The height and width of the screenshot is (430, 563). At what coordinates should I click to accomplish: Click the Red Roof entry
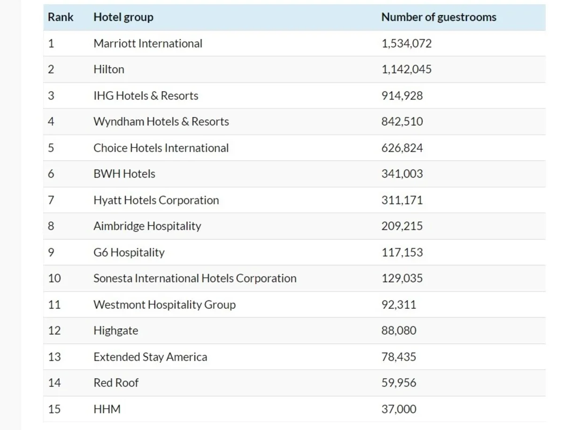click(116, 383)
